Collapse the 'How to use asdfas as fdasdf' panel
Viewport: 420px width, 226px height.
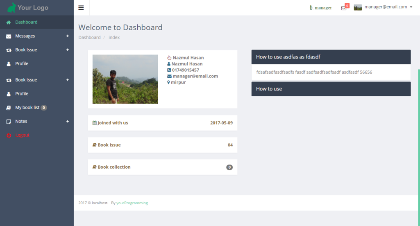pyautogui.click(x=331, y=57)
